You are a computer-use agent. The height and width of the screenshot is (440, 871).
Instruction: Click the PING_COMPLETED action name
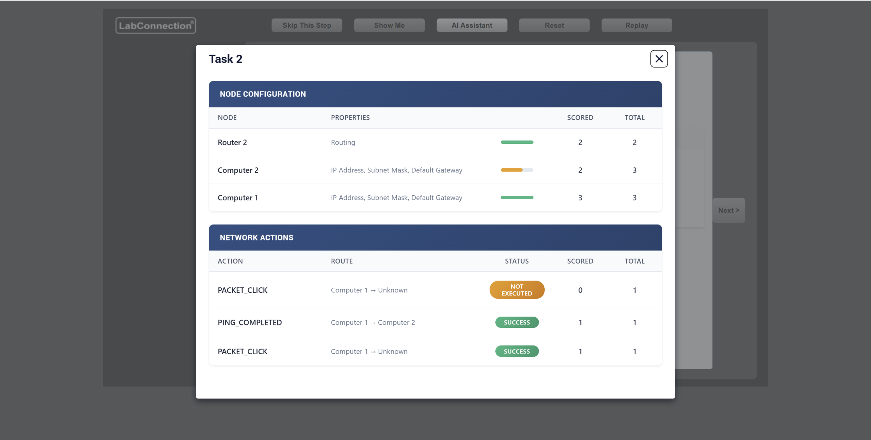coord(250,322)
